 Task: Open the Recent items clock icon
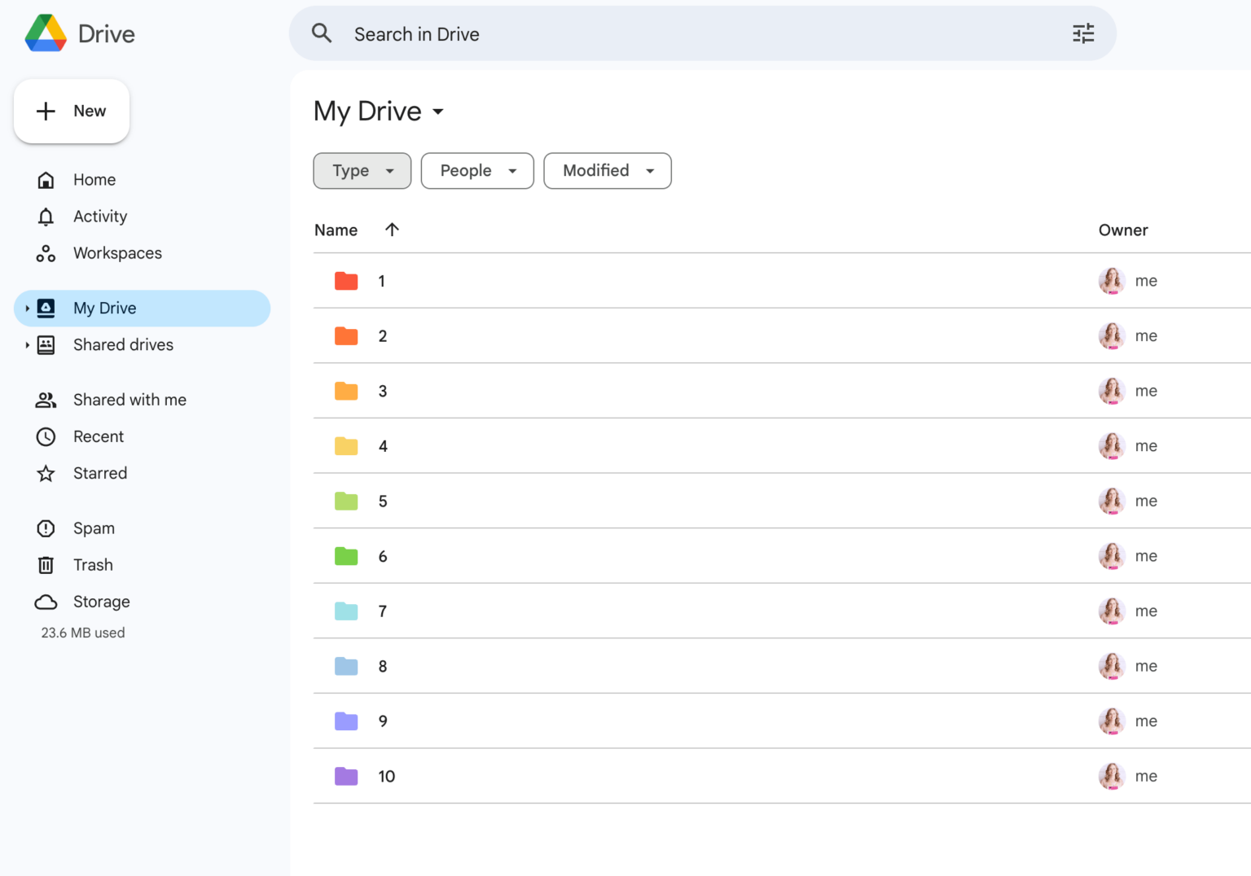pyautogui.click(x=46, y=436)
